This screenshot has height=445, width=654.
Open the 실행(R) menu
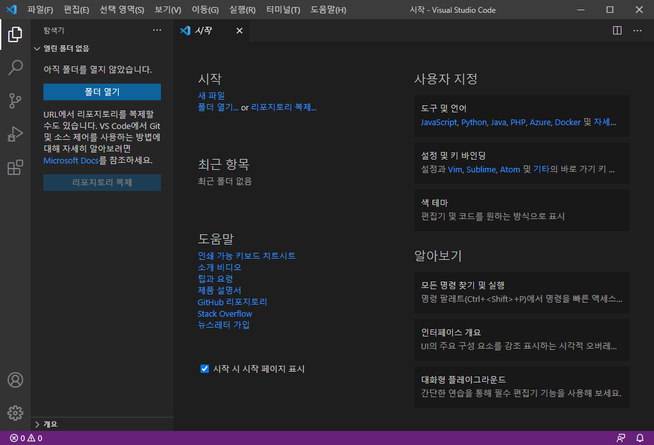point(242,10)
